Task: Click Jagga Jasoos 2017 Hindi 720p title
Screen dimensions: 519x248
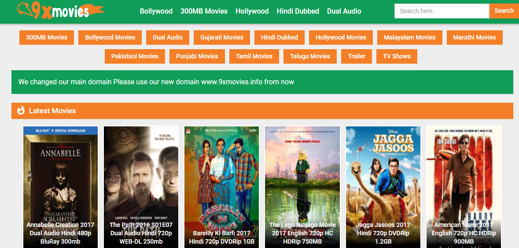Action: point(383,233)
